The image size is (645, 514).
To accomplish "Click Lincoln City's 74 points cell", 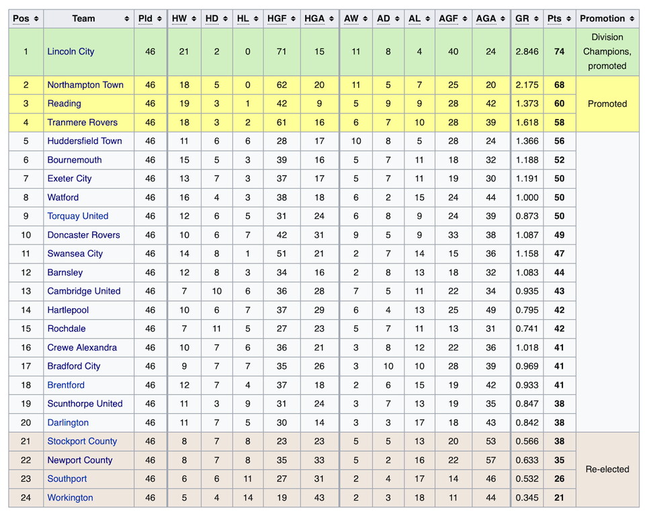I will pos(559,52).
